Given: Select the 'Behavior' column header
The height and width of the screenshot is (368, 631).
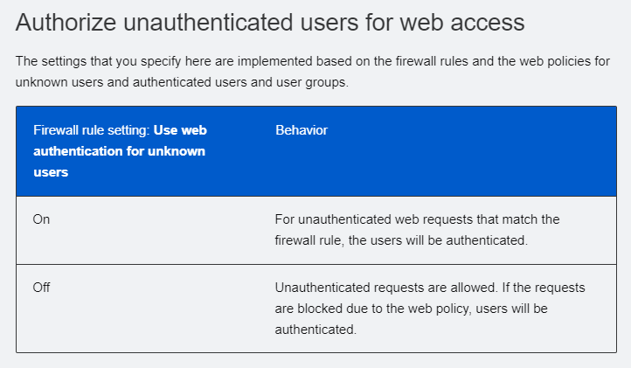Looking at the screenshot, I should (302, 130).
